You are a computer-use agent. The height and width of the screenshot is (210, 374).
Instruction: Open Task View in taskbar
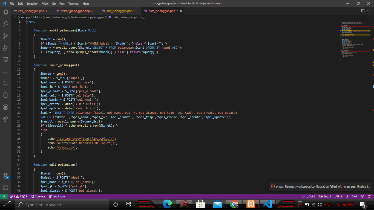(128, 205)
